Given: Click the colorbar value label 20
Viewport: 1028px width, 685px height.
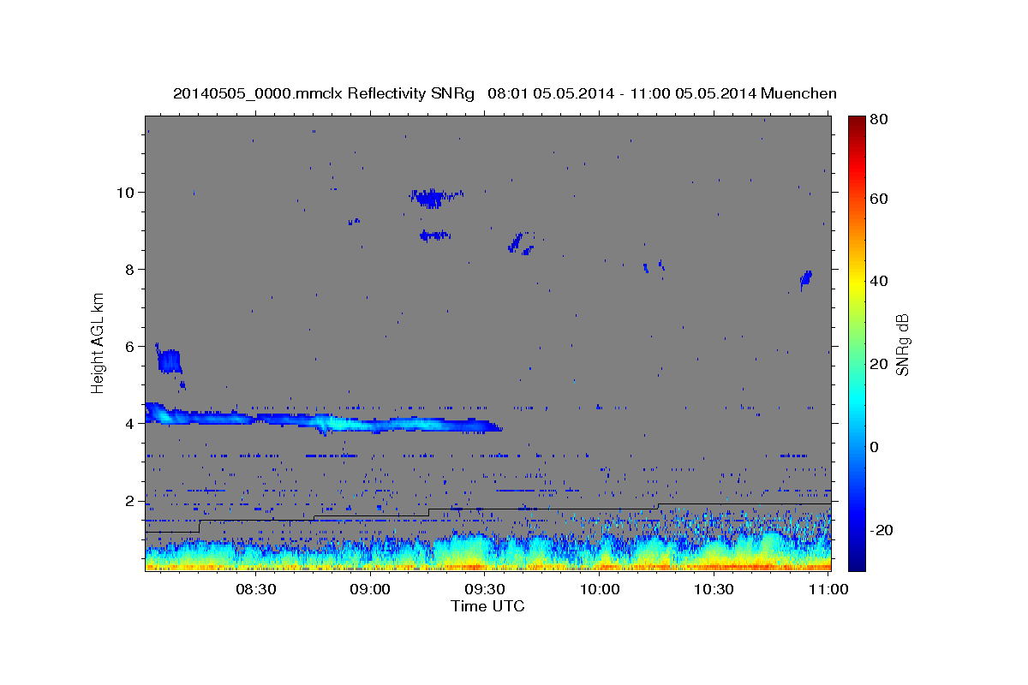Looking at the screenshot, I should pyautogui.click(x=878, y=364).
